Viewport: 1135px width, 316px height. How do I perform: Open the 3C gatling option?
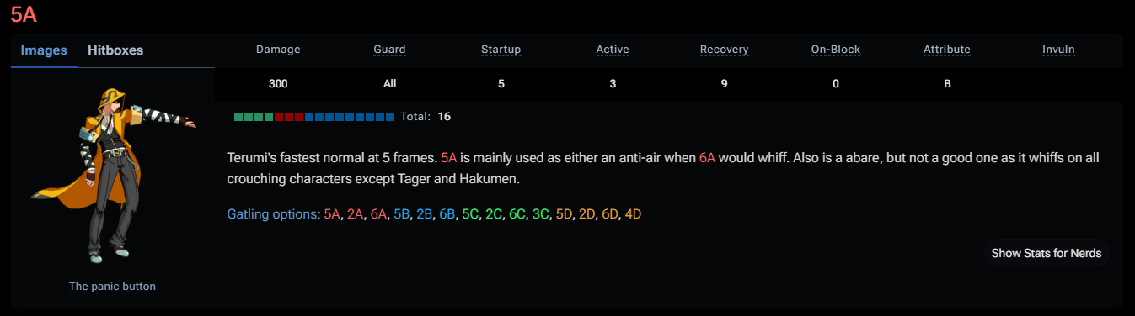tap(541, 214)
